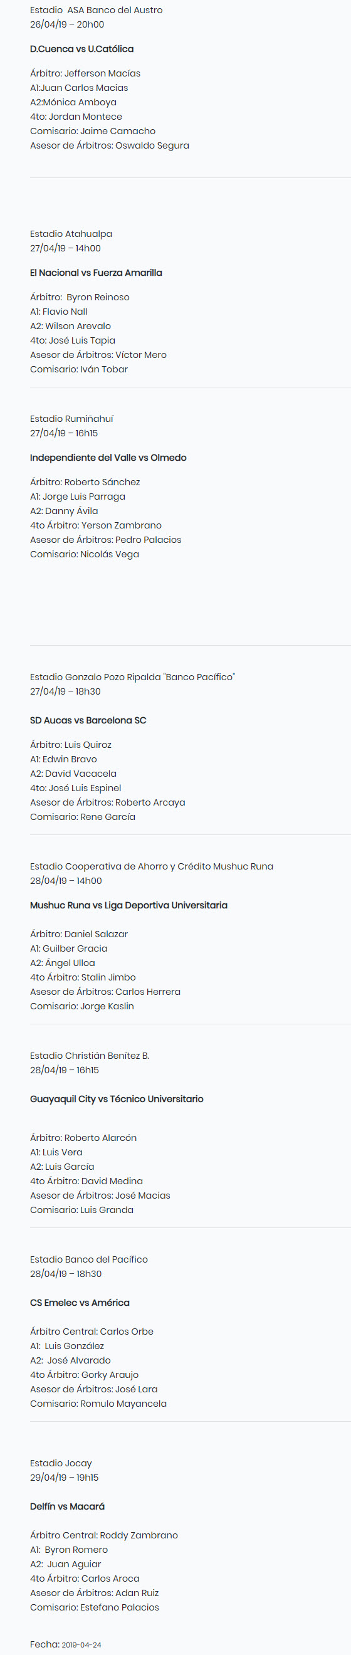Click Independiente del Valle vs Olmedo title
Image resolution: width=351 pixels, height=1655 pixels.
[108, 458]
